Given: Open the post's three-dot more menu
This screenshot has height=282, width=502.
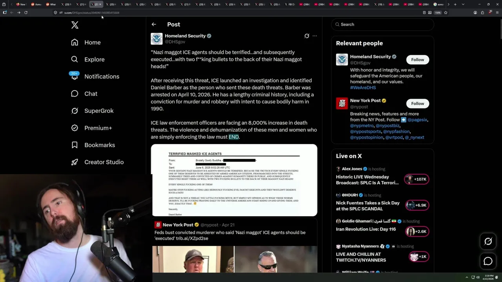Looking at the screenshot, I should click(315, 36).
